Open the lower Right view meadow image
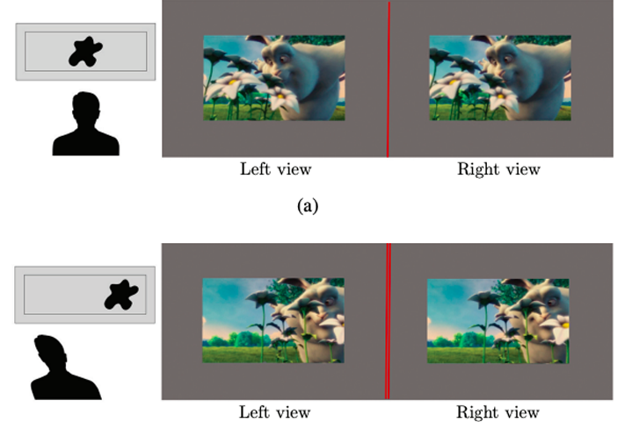Image resolution: width=625 pixels, height=422 pixels. click(498, 321)
